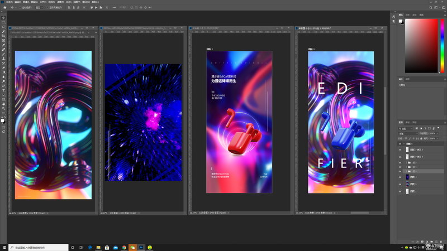Click the vertical hue slider strip

click(x=443, y=46)
